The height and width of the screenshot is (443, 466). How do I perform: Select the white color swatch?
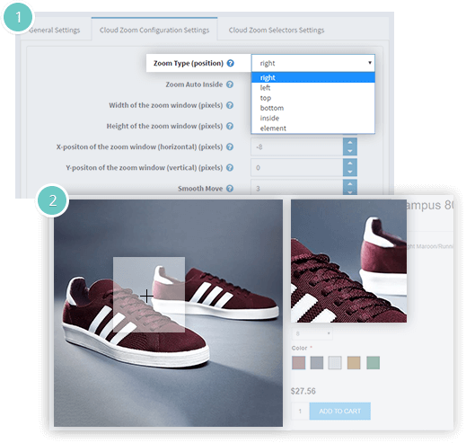[335, 363]
